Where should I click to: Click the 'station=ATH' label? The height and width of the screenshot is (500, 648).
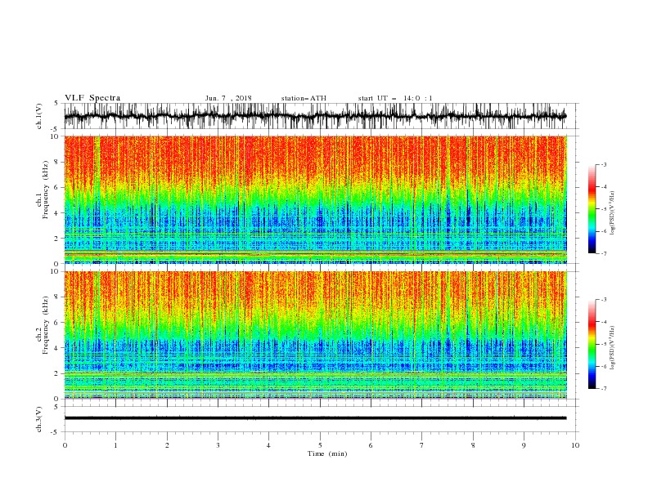coord(304,98)
